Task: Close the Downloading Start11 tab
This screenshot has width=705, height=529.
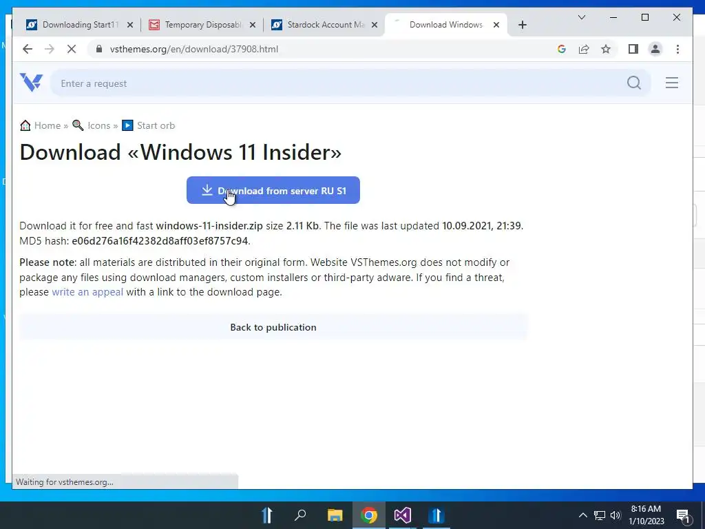Action: click(130, 25)
